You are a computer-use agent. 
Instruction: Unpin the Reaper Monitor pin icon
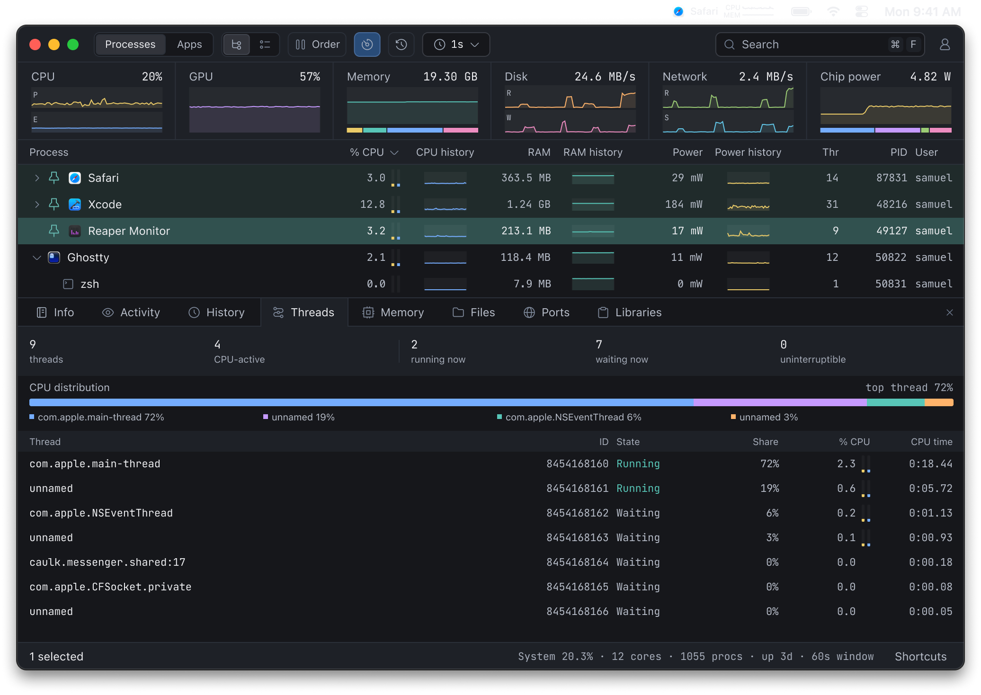point(54,231)
